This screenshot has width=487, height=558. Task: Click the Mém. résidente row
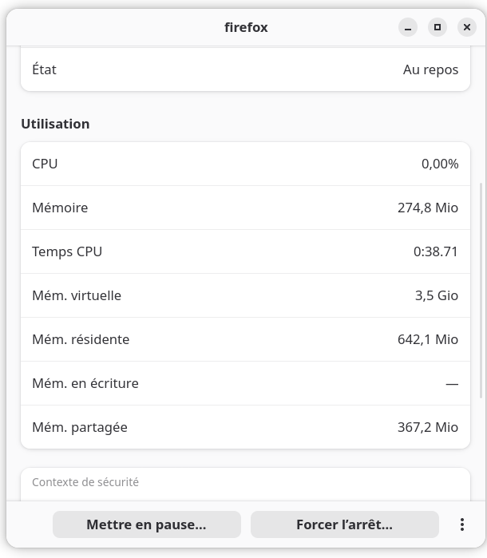(x=245, y=339)
